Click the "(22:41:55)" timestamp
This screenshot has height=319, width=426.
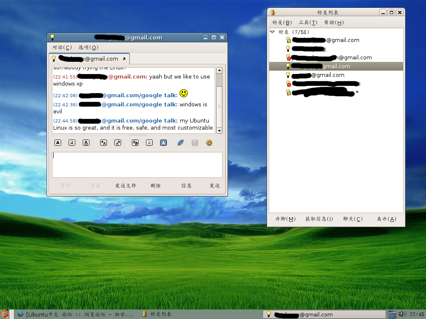[x=65, y=77]
